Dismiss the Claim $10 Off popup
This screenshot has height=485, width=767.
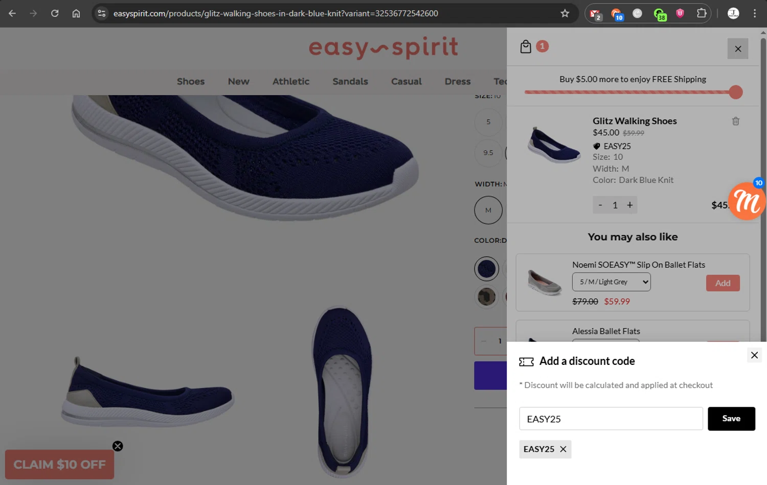[x=118, y=446]
